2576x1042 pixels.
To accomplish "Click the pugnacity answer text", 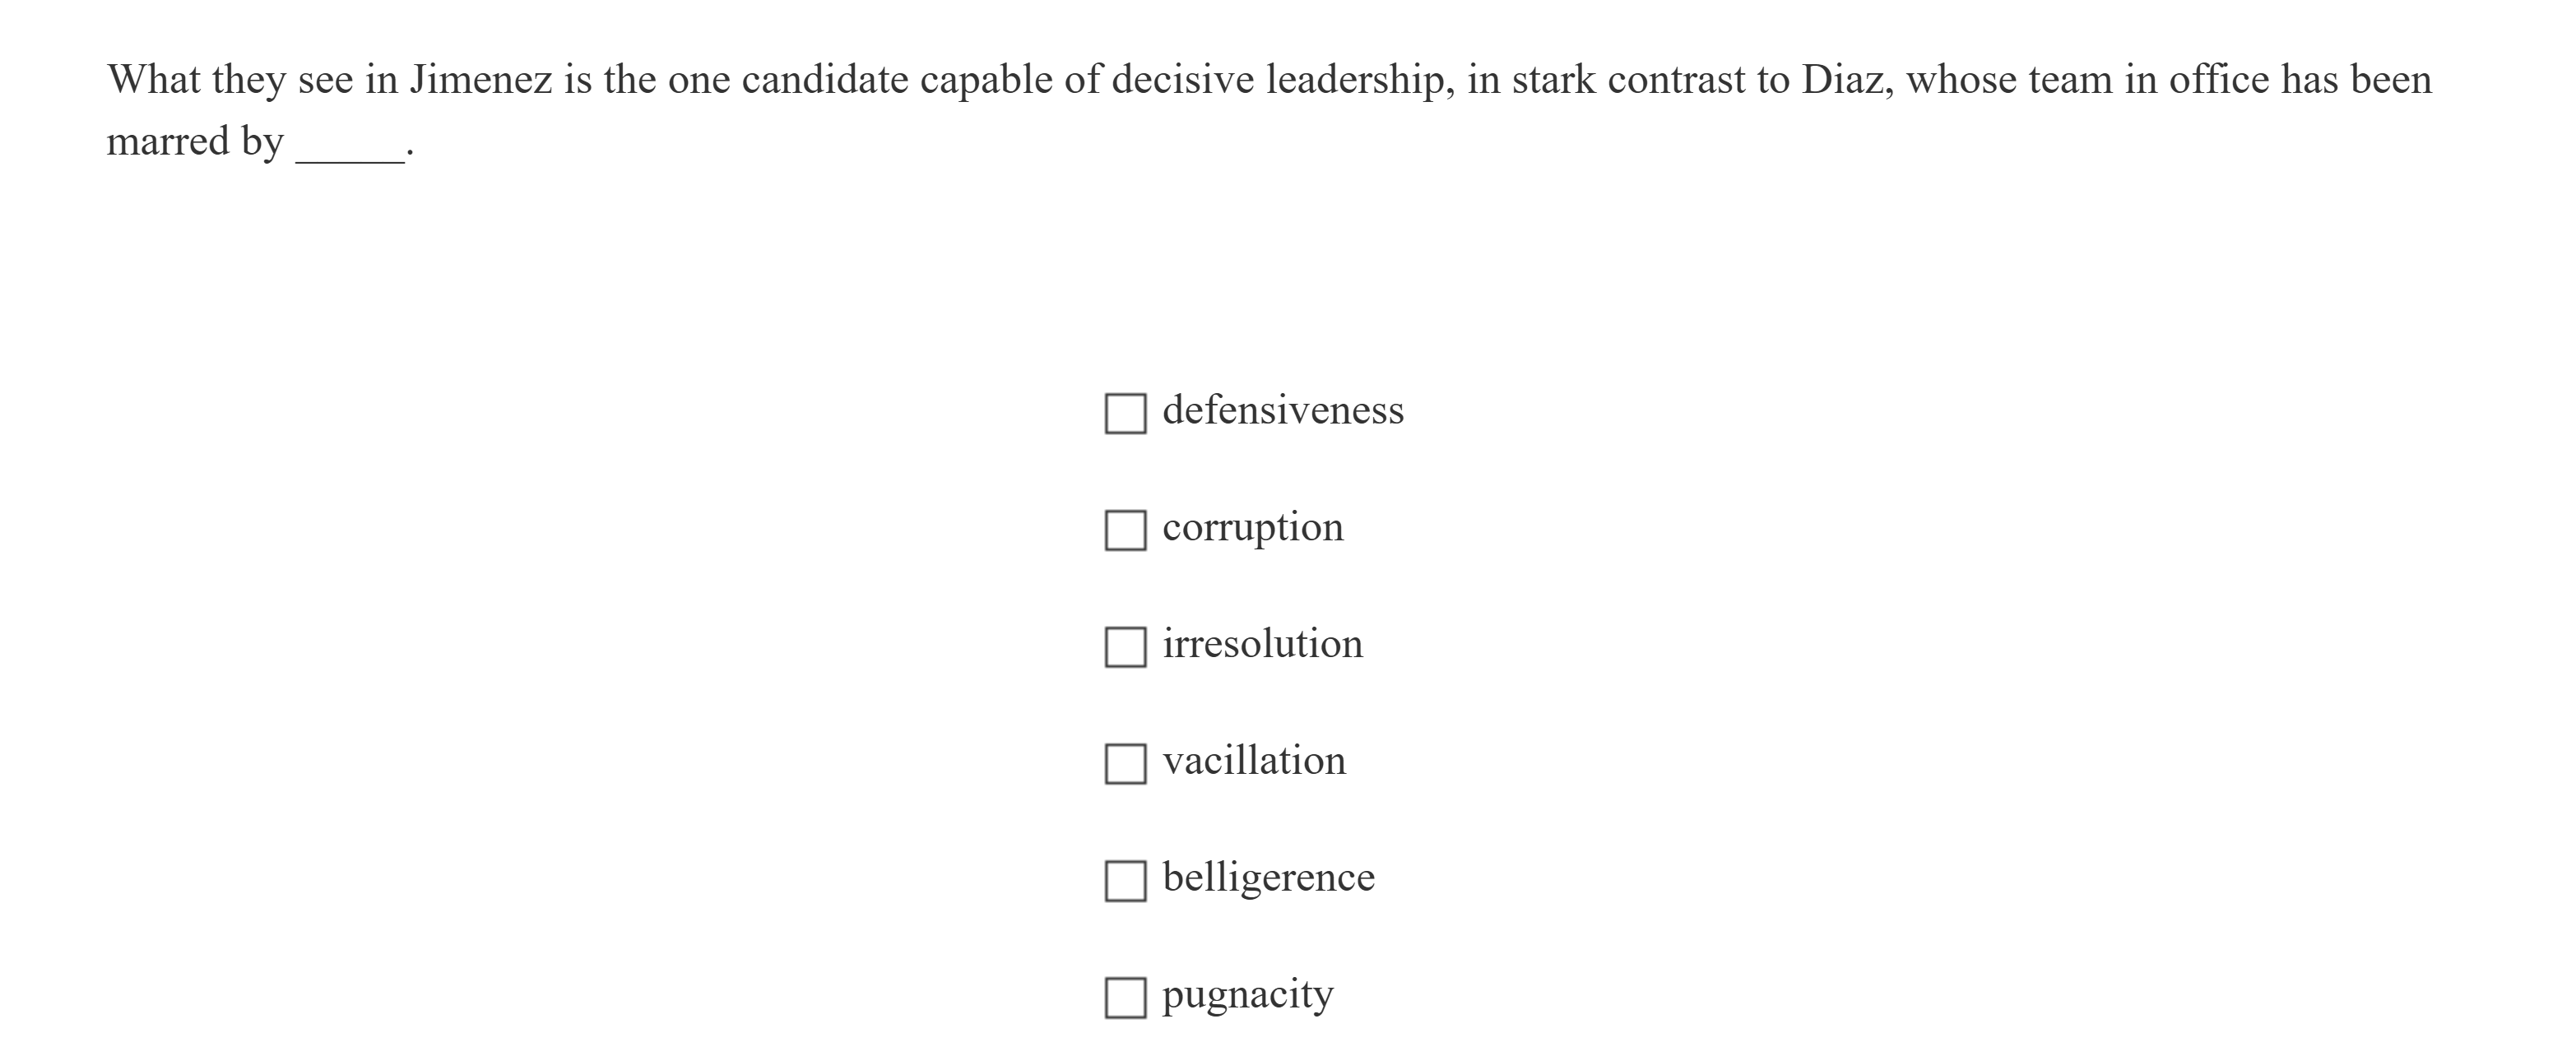I will pyautogui.click(x=1247, y=995).
